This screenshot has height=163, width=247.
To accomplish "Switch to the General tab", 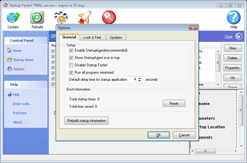I will (x=69, y=37).
